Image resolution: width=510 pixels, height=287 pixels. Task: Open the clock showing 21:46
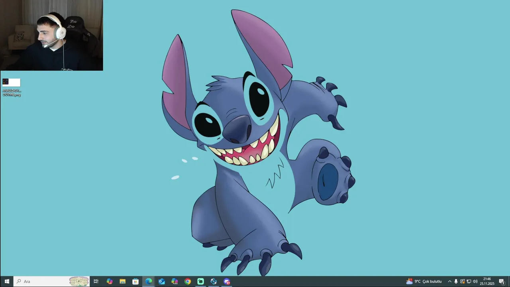click(487, 281)
